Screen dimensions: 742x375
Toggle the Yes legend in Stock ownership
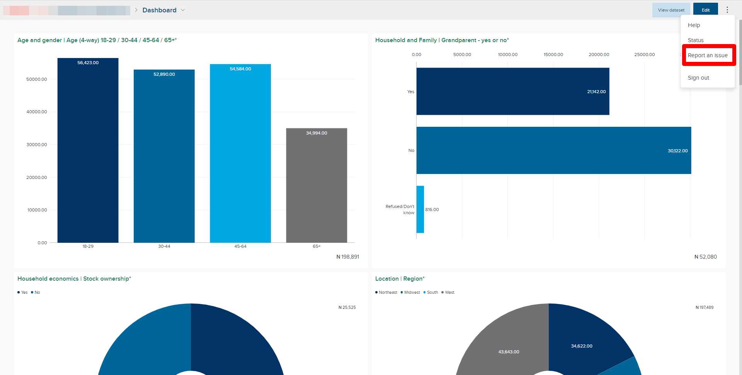[x=22, y=292]
